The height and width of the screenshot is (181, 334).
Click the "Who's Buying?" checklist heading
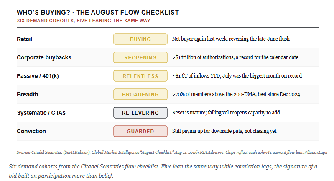click(98, 13)
